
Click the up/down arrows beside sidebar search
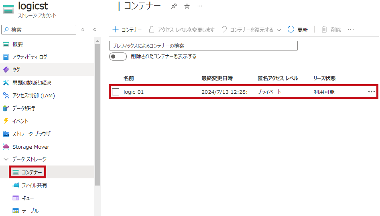pos(83,30)
